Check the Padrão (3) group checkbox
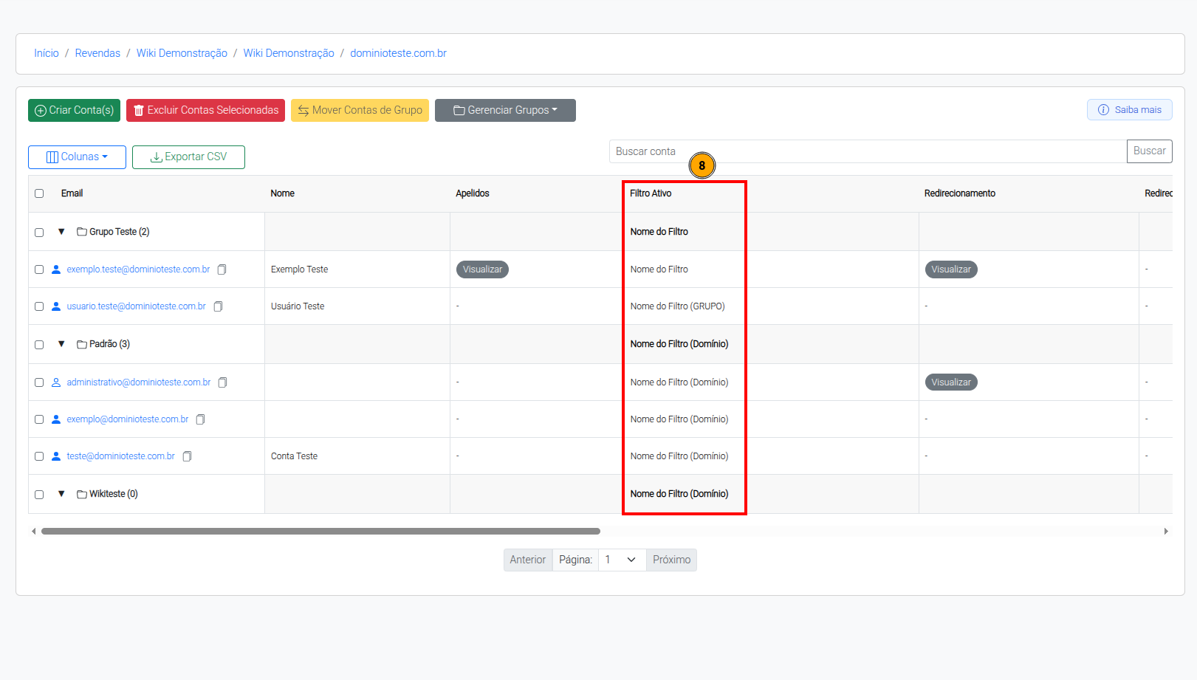The width and height of the screenshot is (1197, 680). [39, 345]
